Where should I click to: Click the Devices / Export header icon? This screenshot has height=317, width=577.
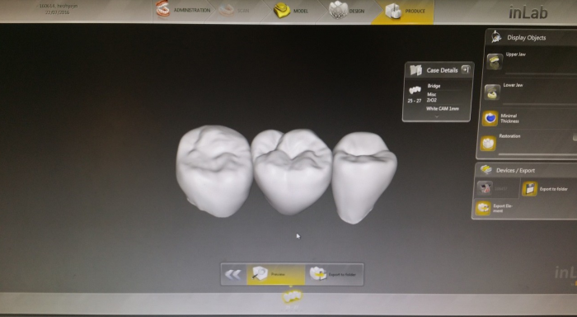pyautogui.click(x=486, y=170)
